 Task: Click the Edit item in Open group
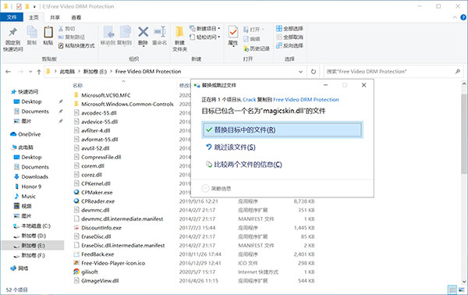(x=252, y=39)
